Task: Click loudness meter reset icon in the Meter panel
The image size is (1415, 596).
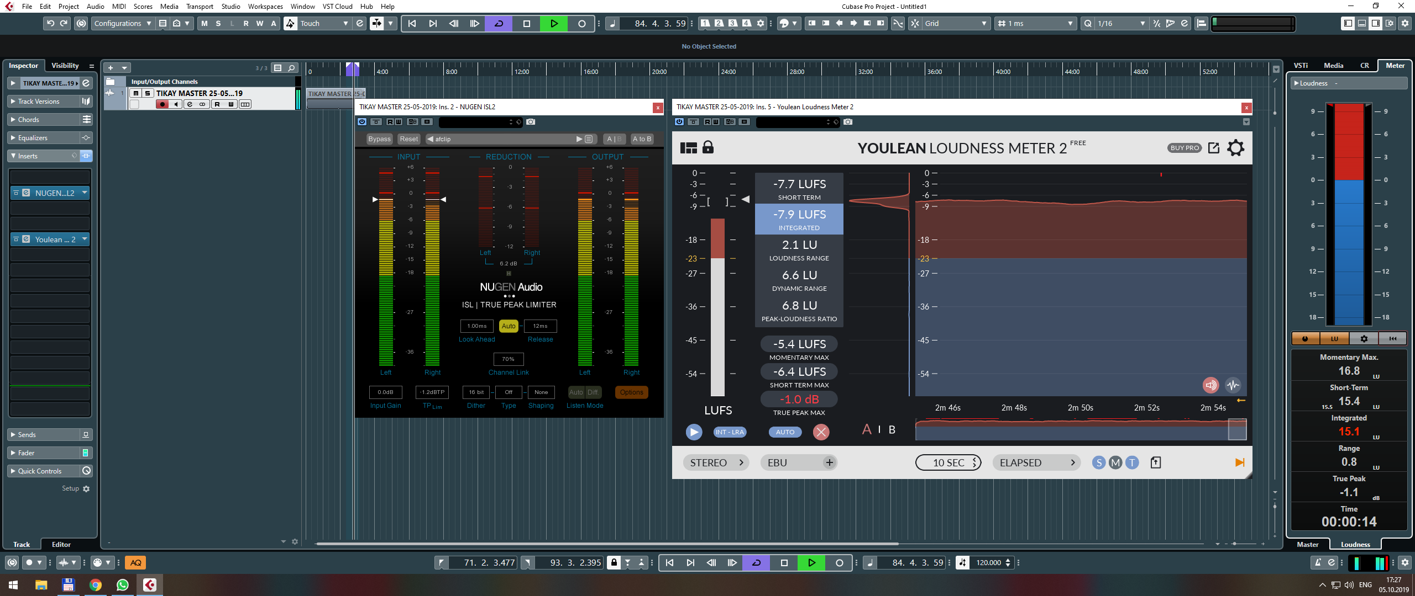Action: (x=1393, y=338)
